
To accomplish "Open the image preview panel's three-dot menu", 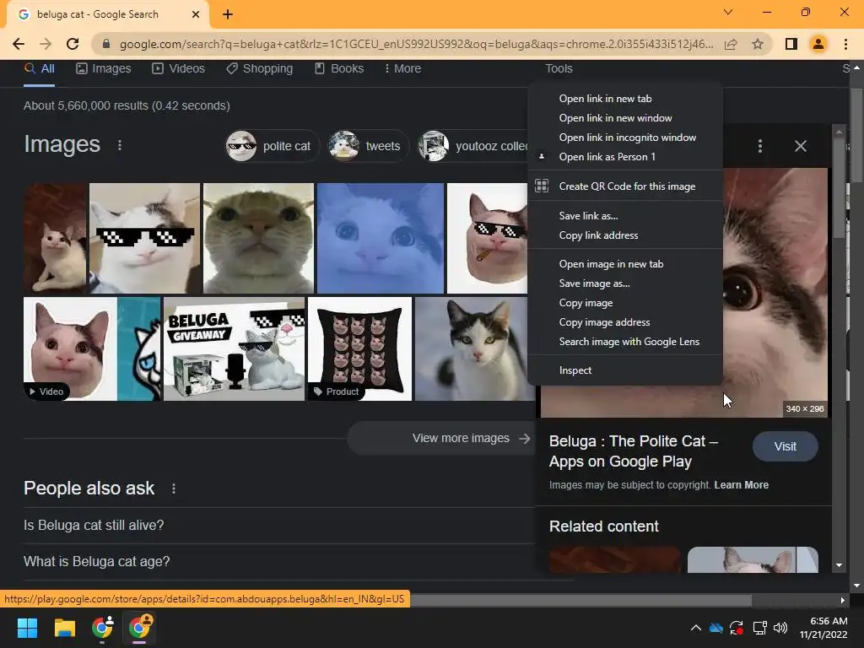I will point(760,146).
